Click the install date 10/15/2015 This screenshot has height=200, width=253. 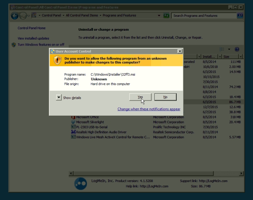(211, 77)
